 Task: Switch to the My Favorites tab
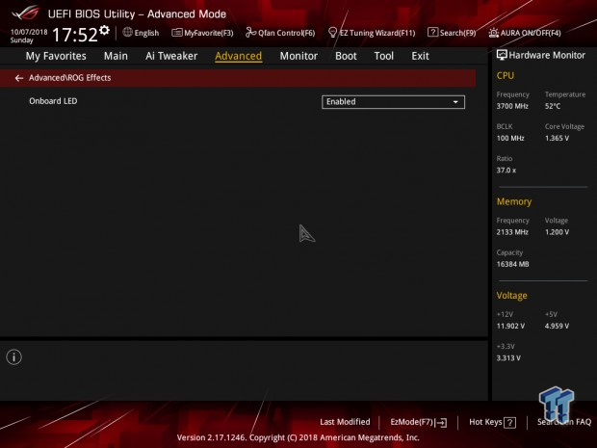(x=56, y=56)
